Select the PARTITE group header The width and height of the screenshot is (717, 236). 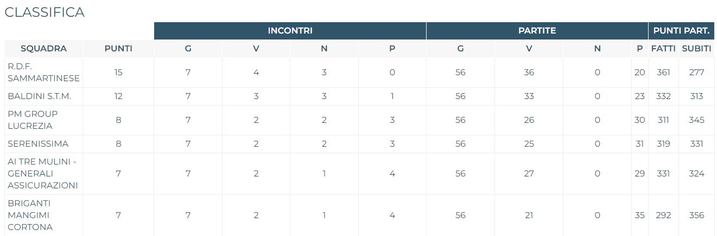[x=537, y=31]
